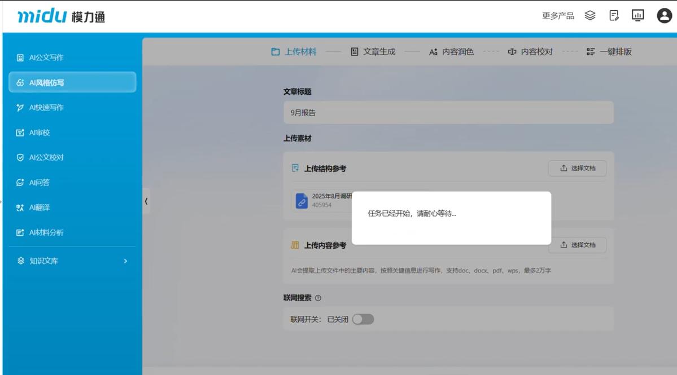Expand the 知识文库 submenu arrow
The height and width of the screenshot is (375, 677).
click(125, 261)
